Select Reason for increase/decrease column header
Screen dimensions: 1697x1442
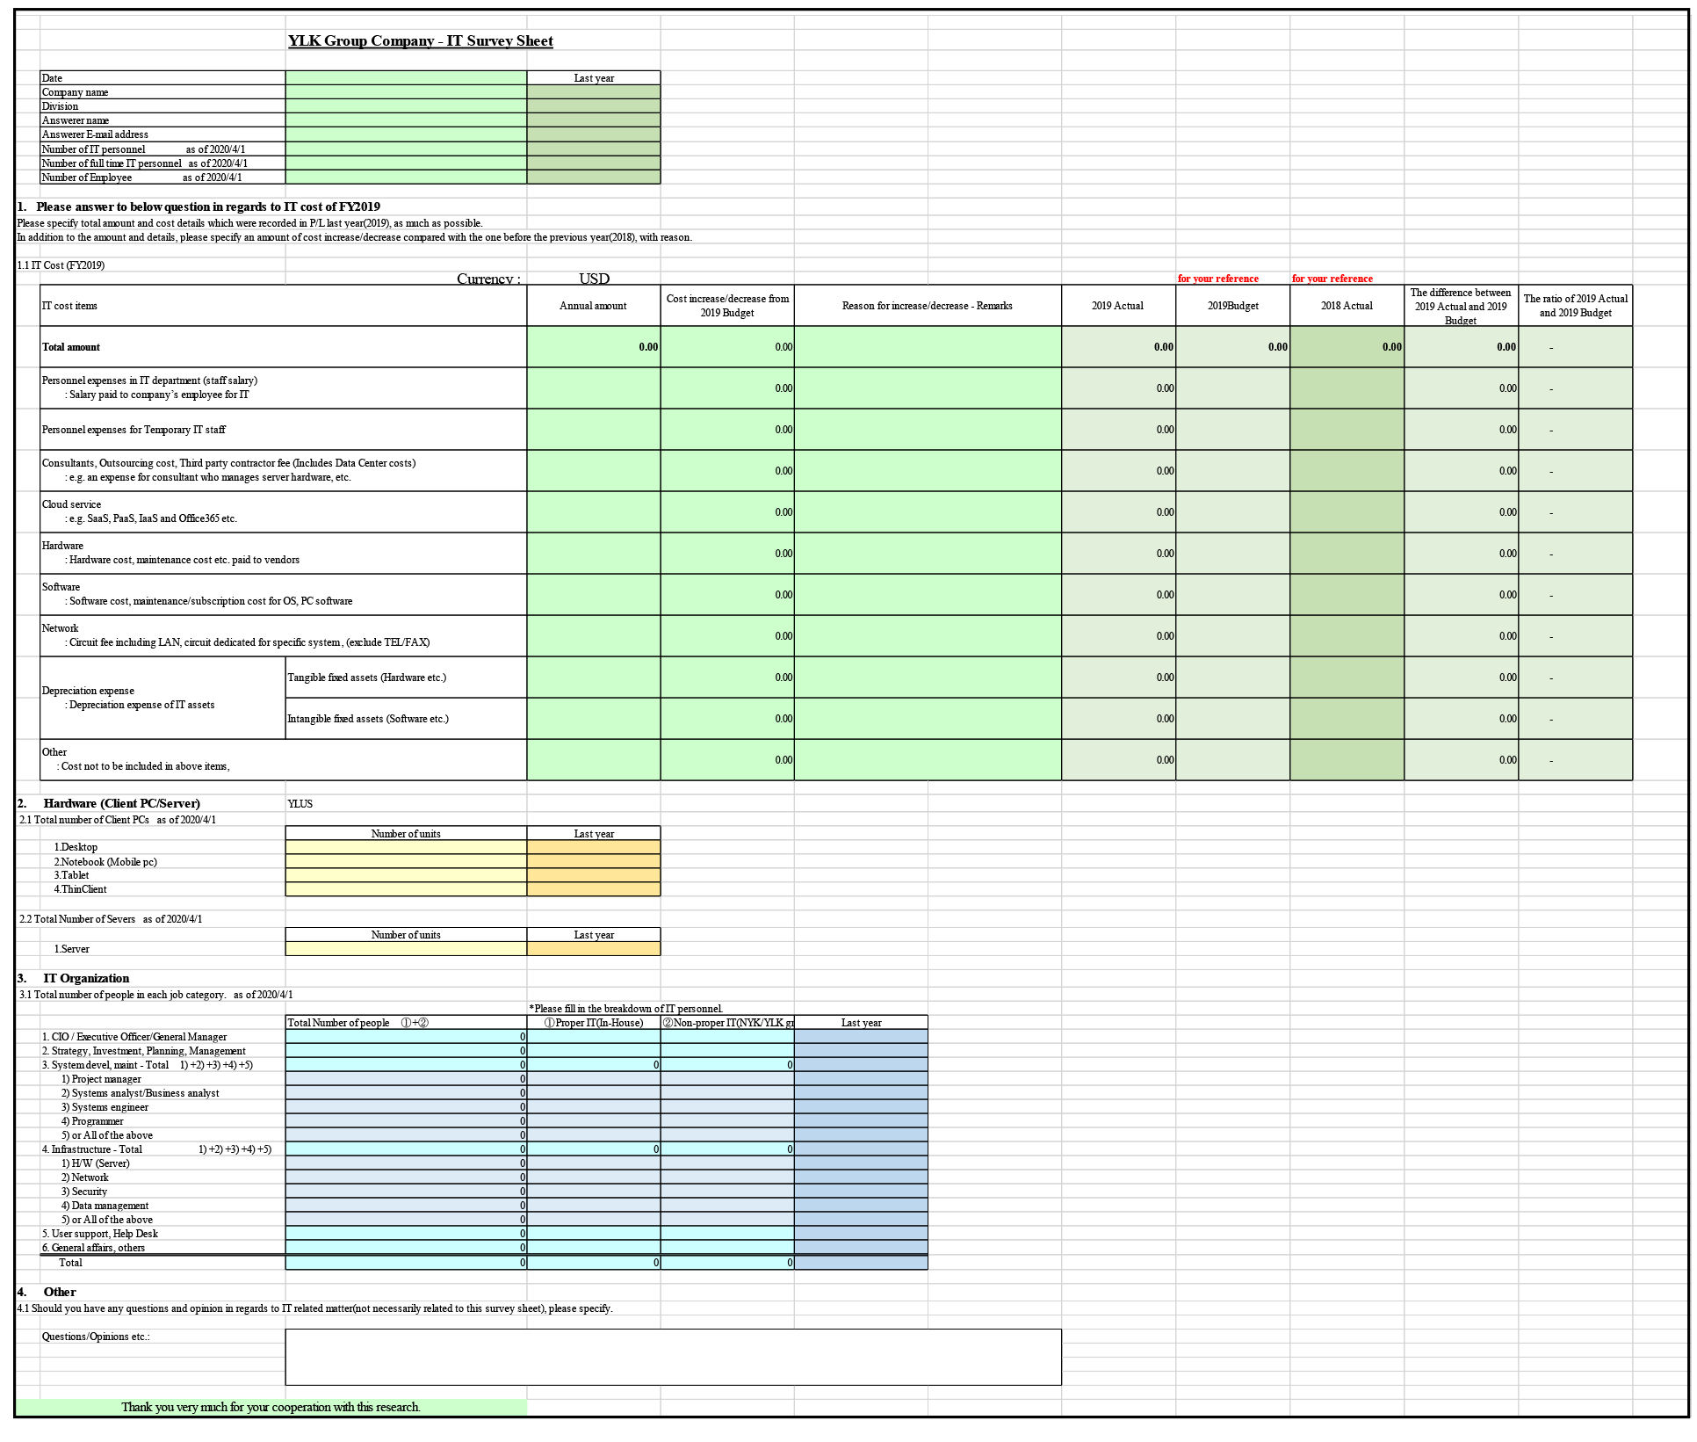[928, 306]
